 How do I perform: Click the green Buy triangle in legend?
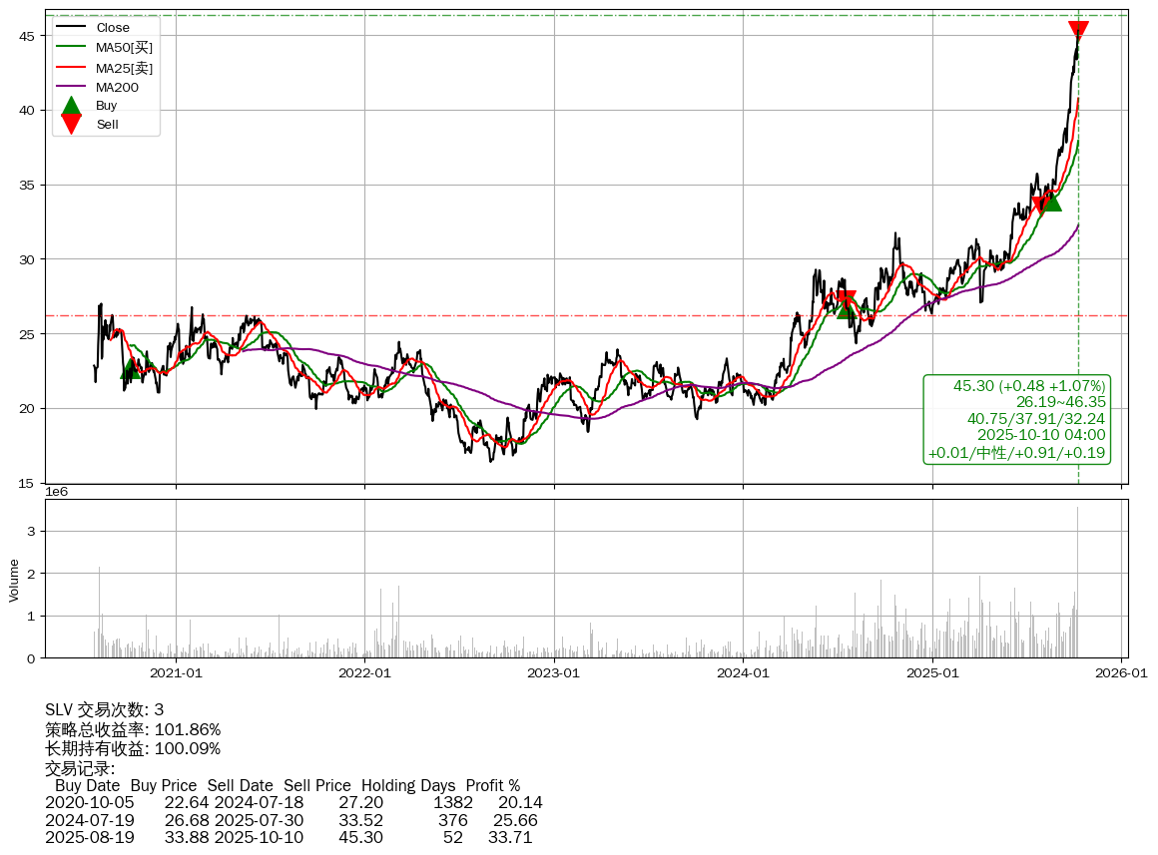click(x=71, y=106)
